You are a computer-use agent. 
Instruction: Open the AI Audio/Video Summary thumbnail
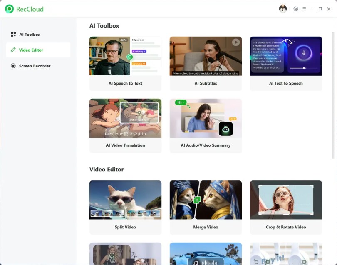click(x=206, y=118)
